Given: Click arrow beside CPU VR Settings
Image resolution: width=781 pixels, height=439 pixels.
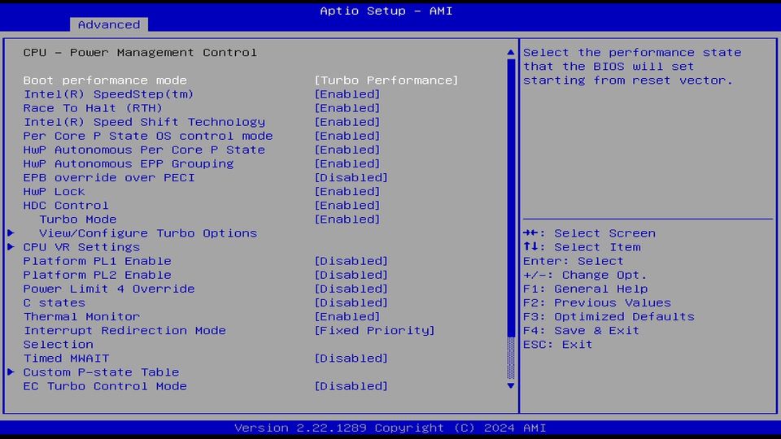Looking at the screenshot, I should click(x=11, y=247).
